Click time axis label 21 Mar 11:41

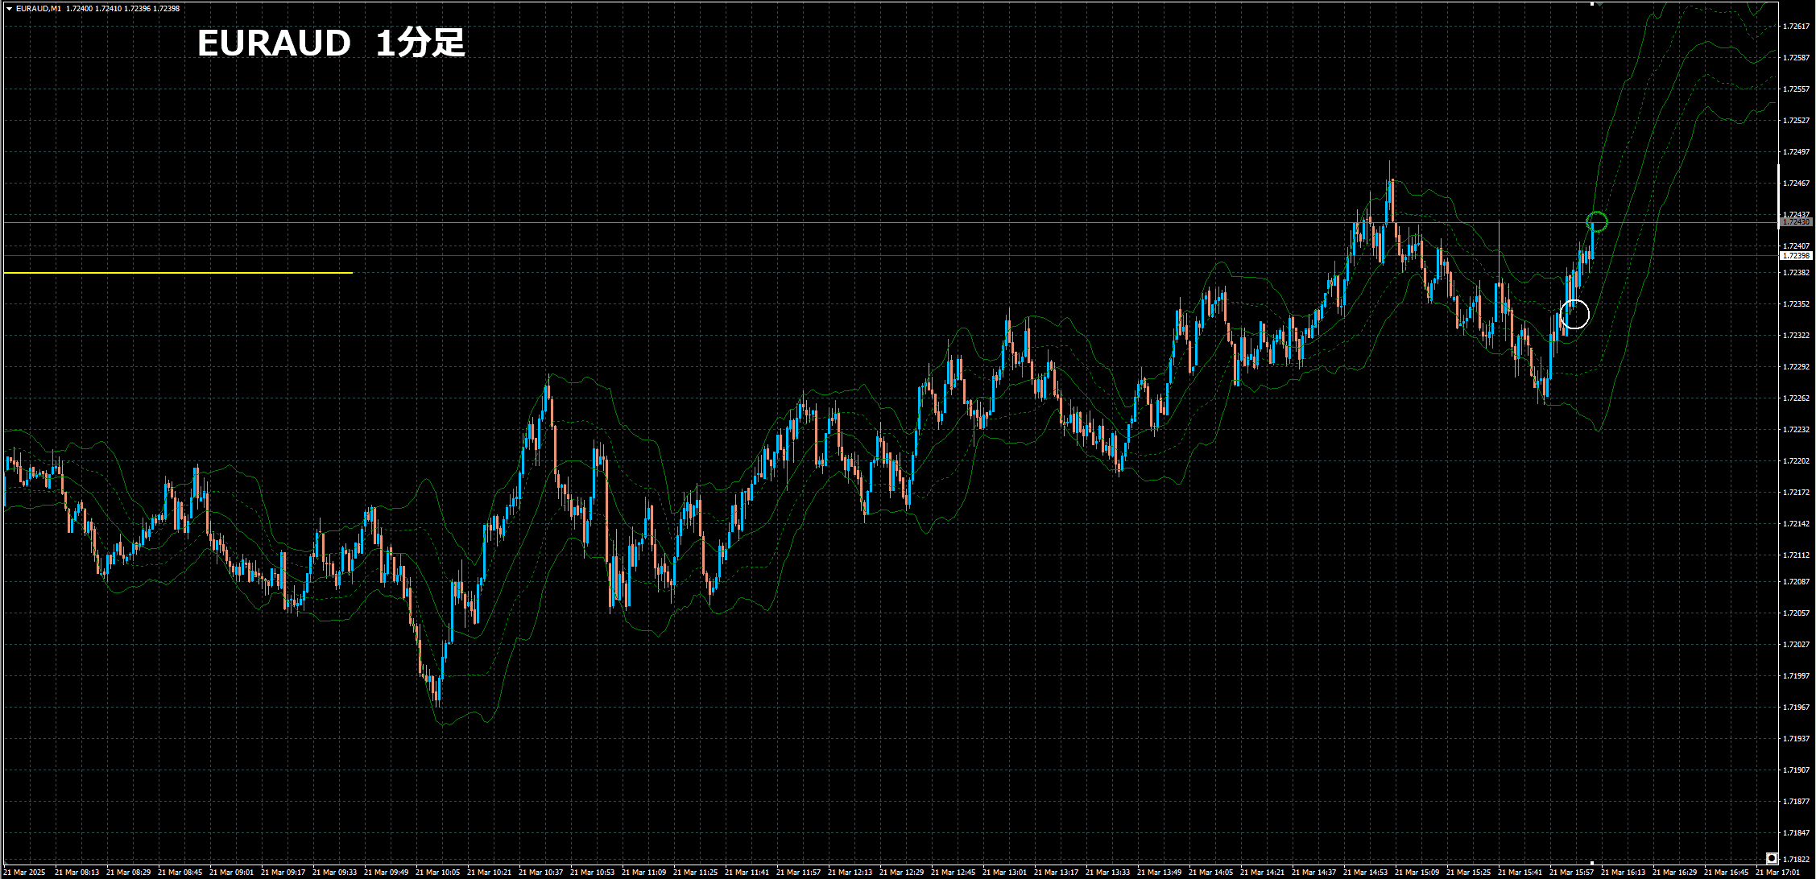coord(747,873)
